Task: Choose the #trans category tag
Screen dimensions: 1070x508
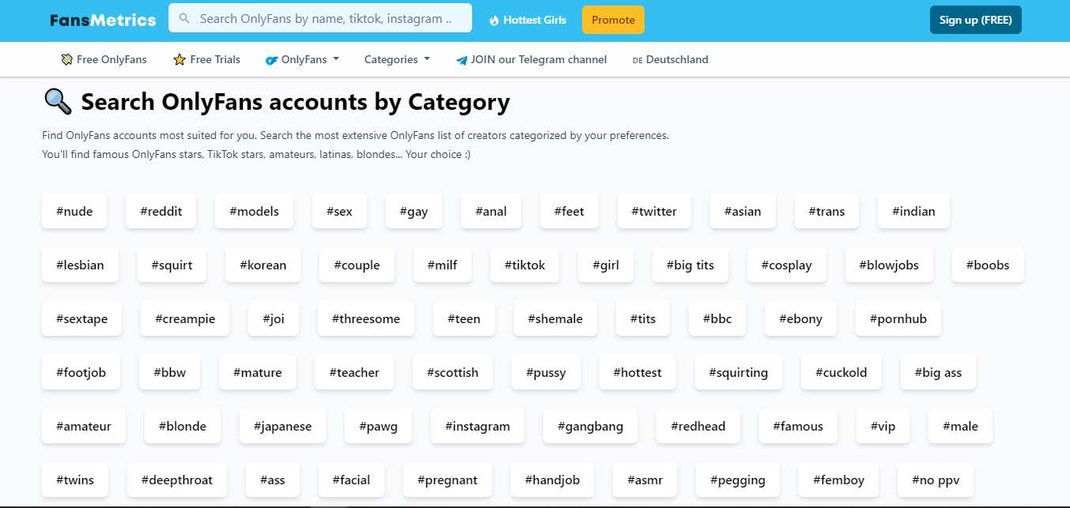Action: click(x=827, y=211)
